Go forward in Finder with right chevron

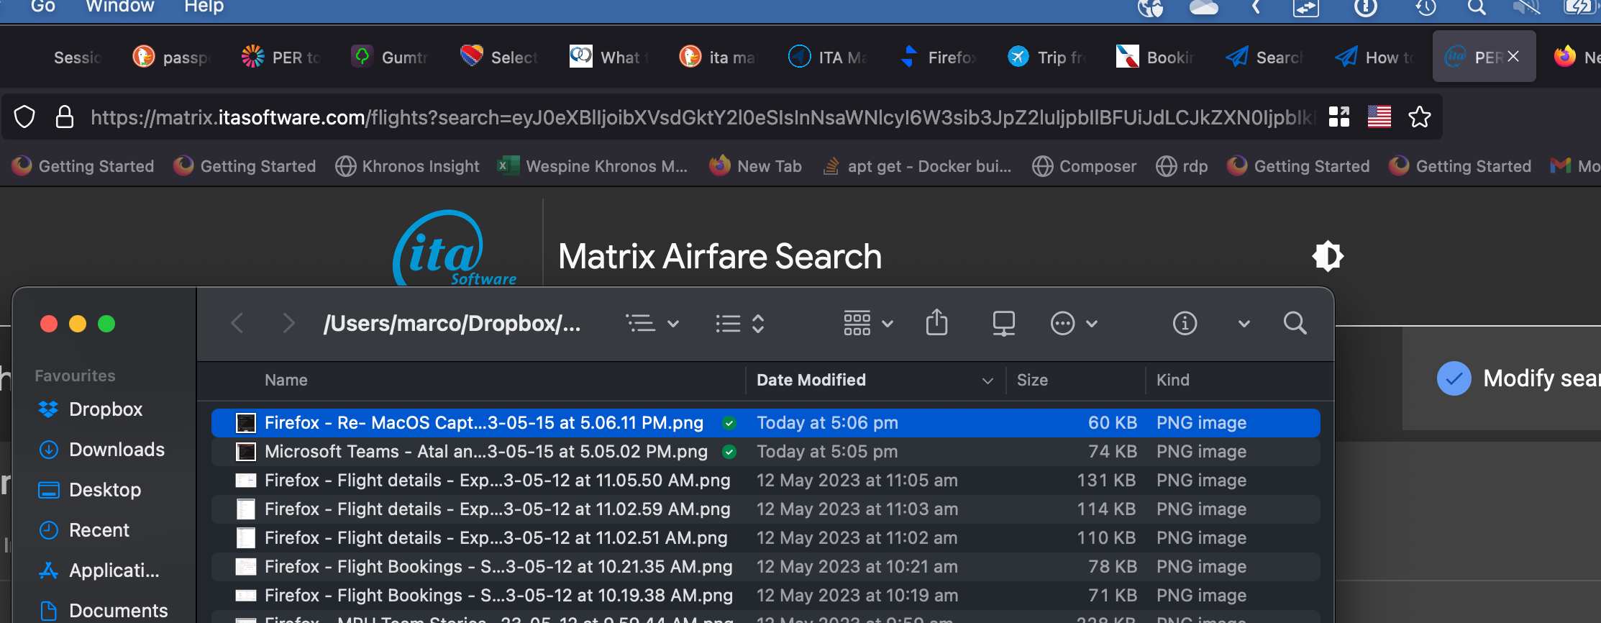tap(288, 323)
